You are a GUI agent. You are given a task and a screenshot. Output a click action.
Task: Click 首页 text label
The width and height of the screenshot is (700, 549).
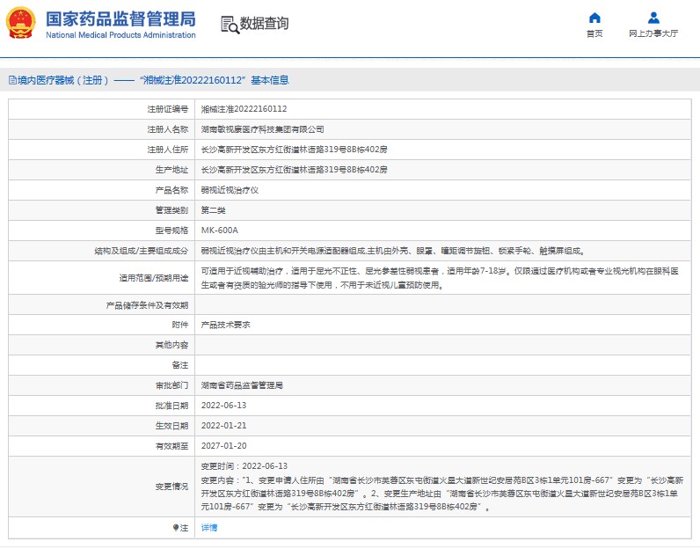[x=594, y=33]
